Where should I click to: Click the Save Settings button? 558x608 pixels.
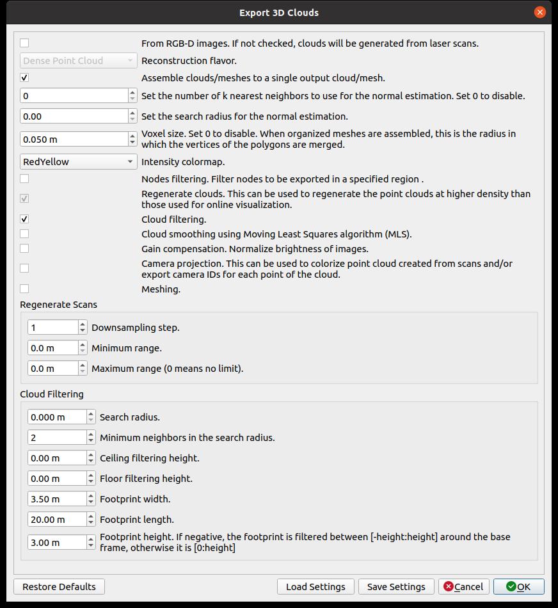coord(396,587)
